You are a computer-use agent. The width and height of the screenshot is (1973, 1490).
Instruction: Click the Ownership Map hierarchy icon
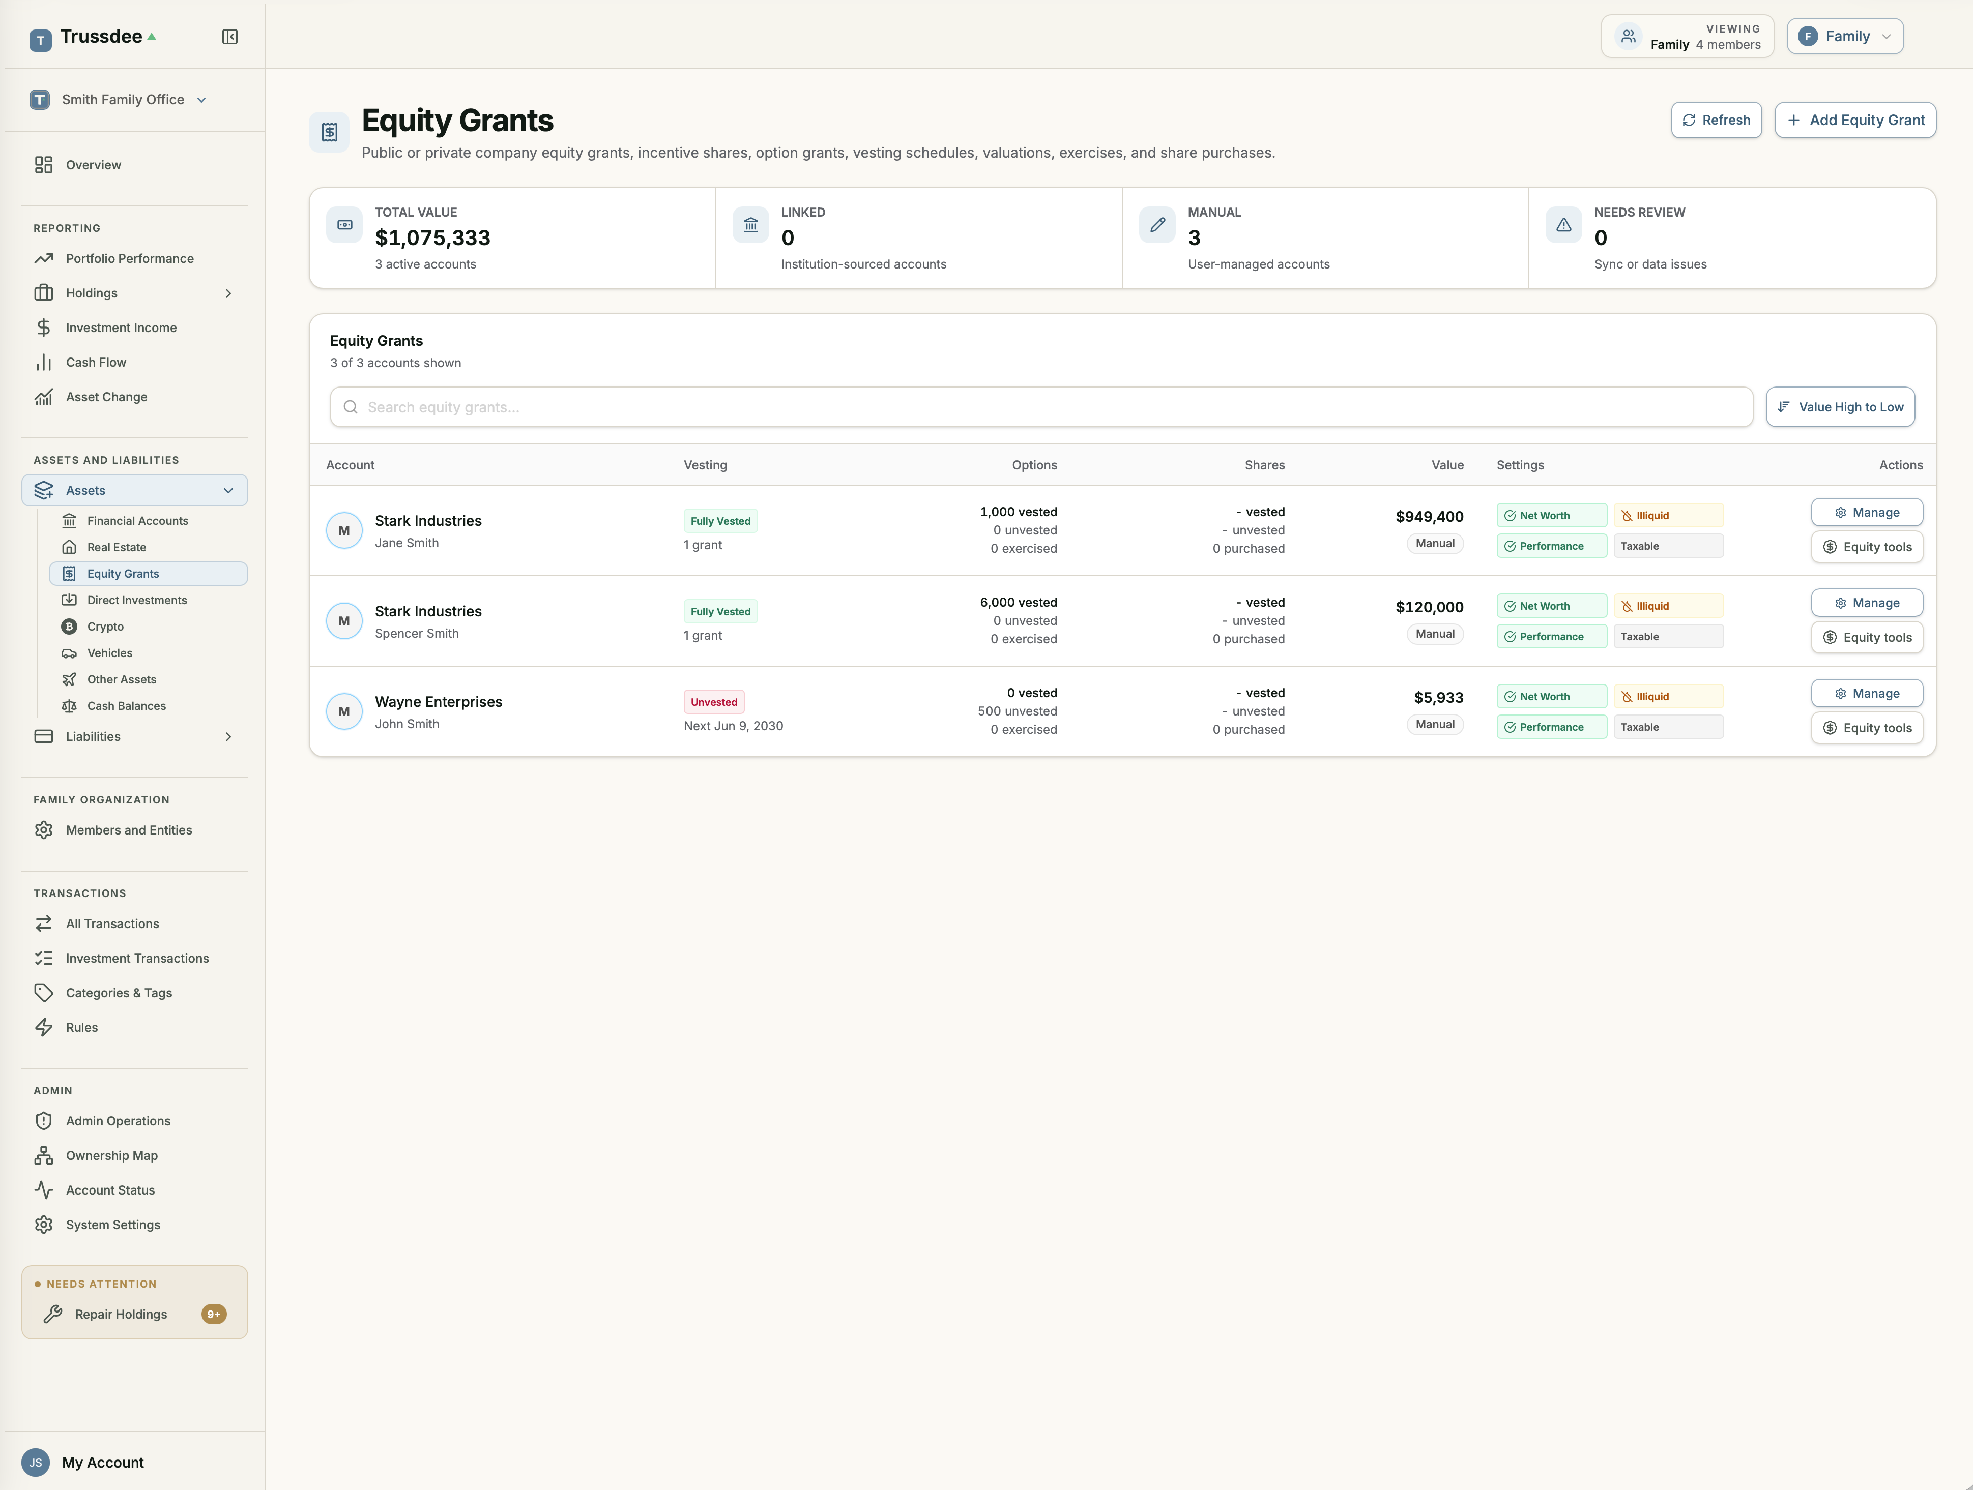[x=44, y=1155]
